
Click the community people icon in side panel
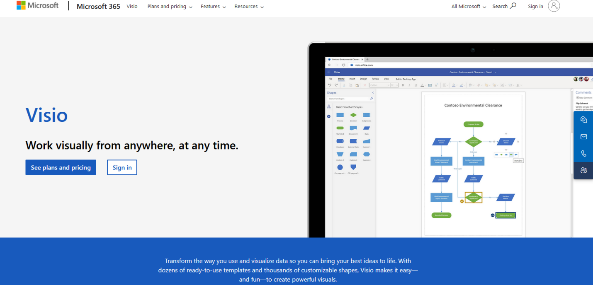click(x=583, y=170)
